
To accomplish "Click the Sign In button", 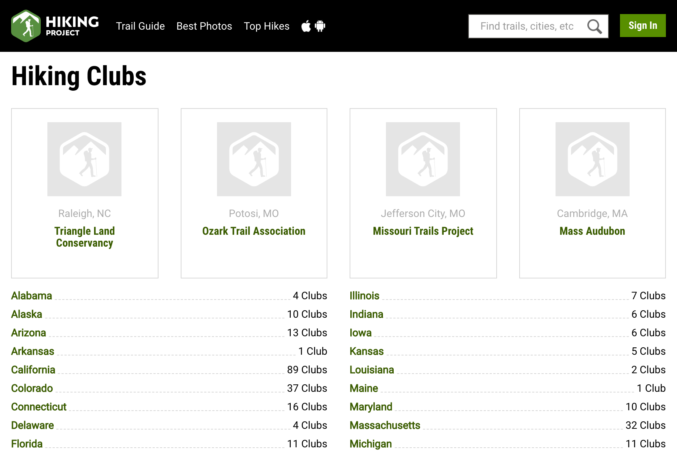I will (x=643, y=26).
